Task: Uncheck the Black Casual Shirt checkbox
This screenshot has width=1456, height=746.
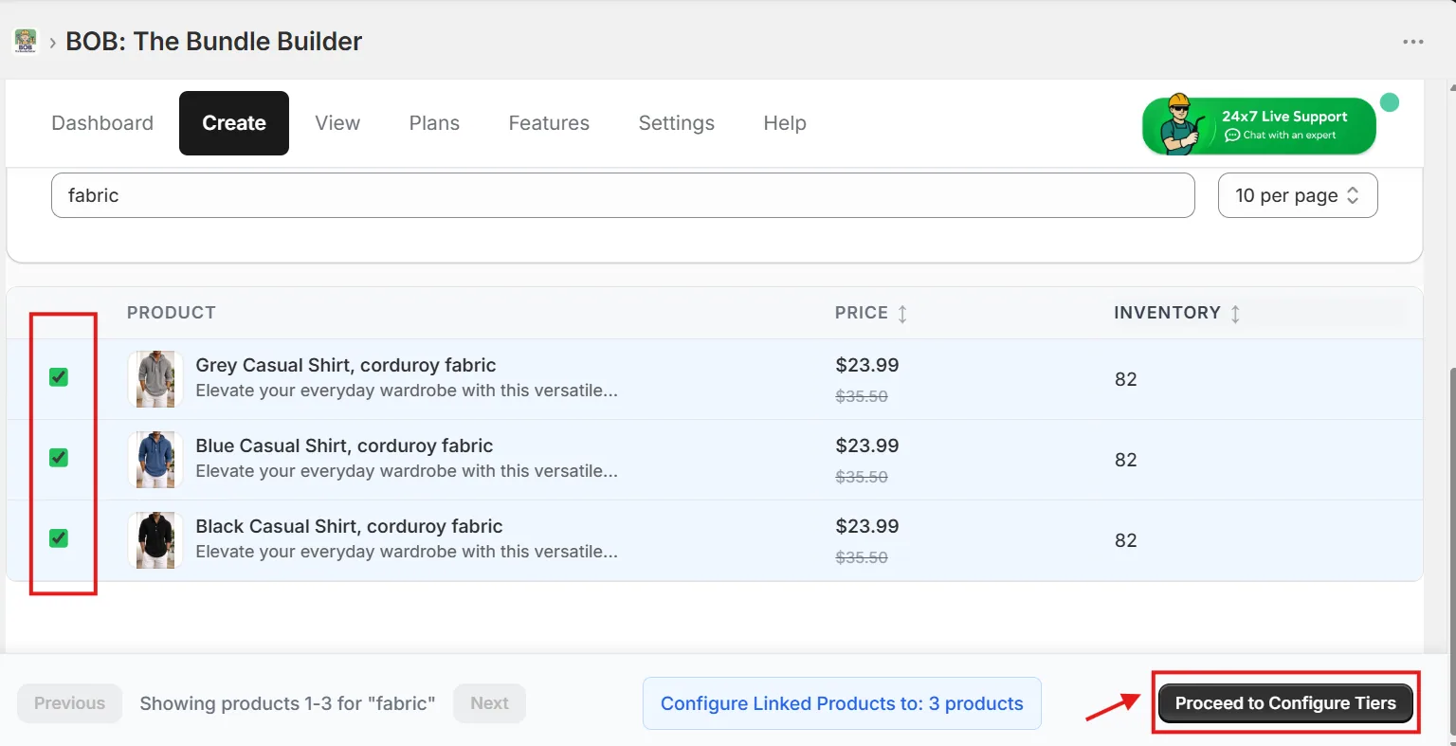Action: pos(59,538)
